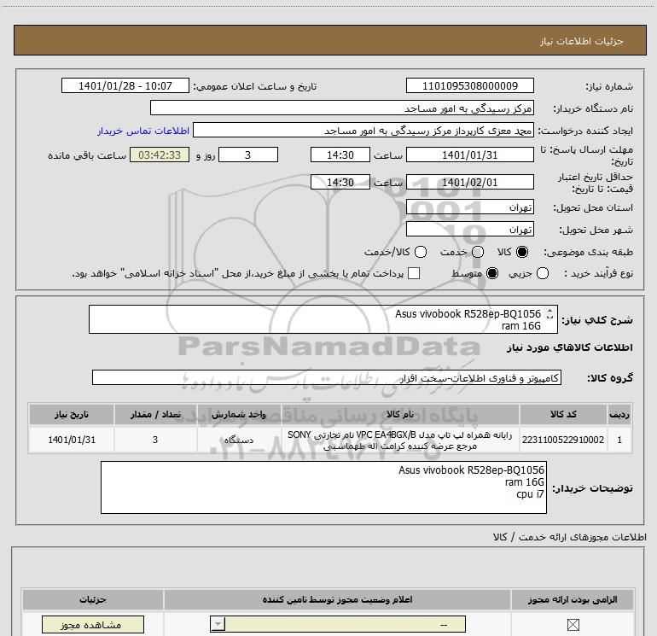Click the quantity cell showing 3
This screenshot has width=657, height=636.
pos(155,440)
